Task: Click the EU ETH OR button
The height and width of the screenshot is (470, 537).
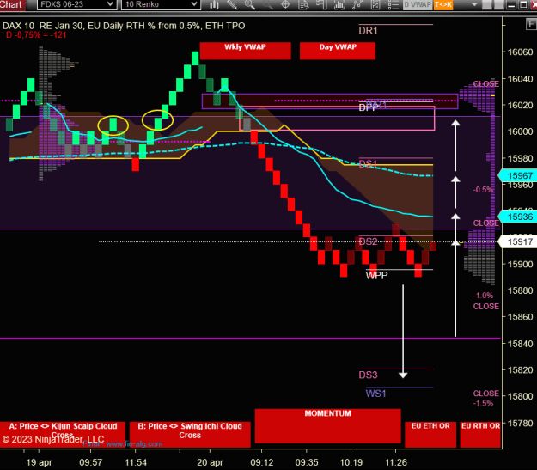Action: tap(430, 435)
